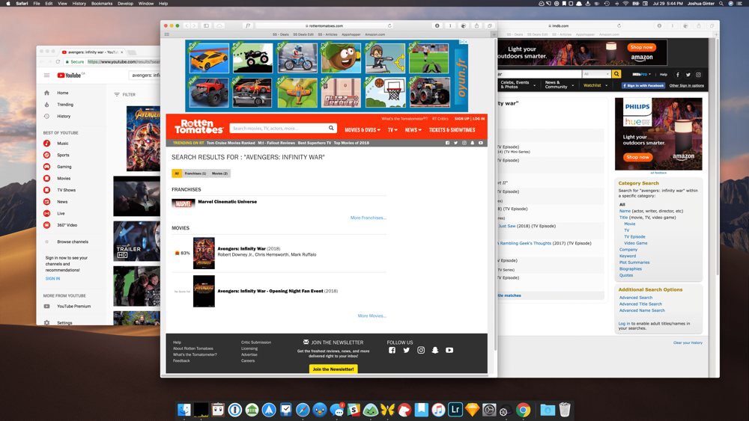
Task: Expand IMDb Celebs, Events & Photos menu
Action: (518, 84)
